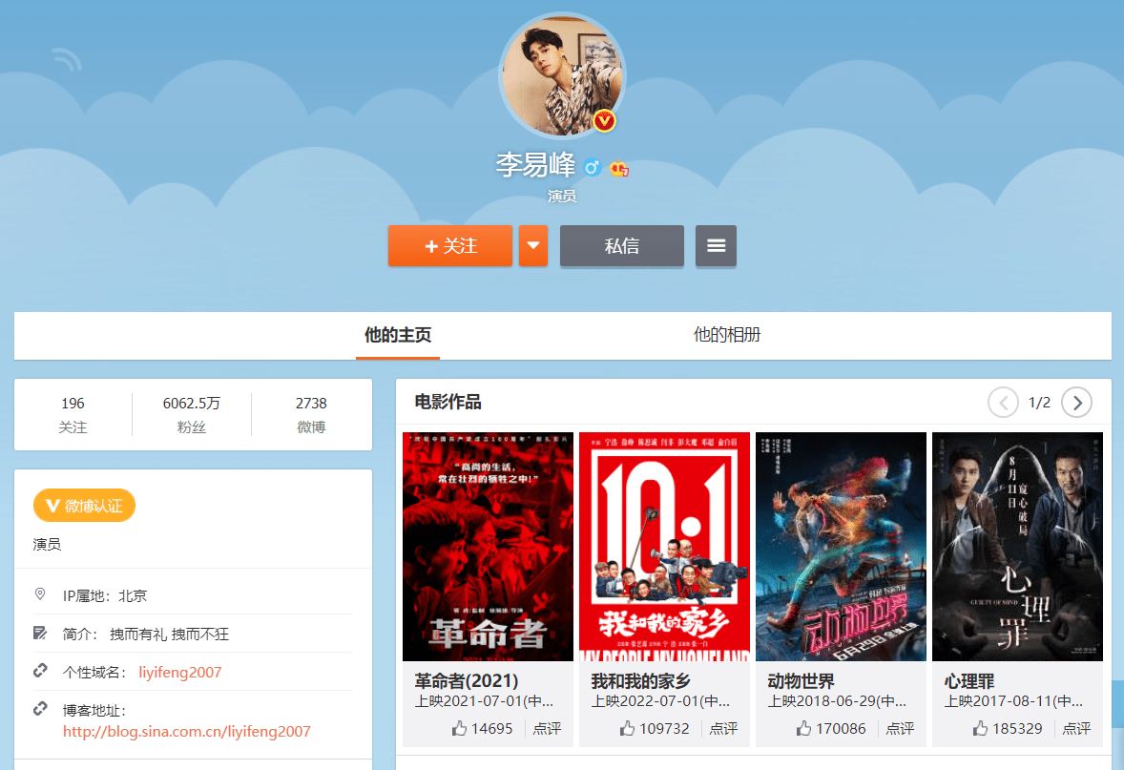
Task: Like 动物世界 via thumbs-up with 170086
Action: point(830,728)
